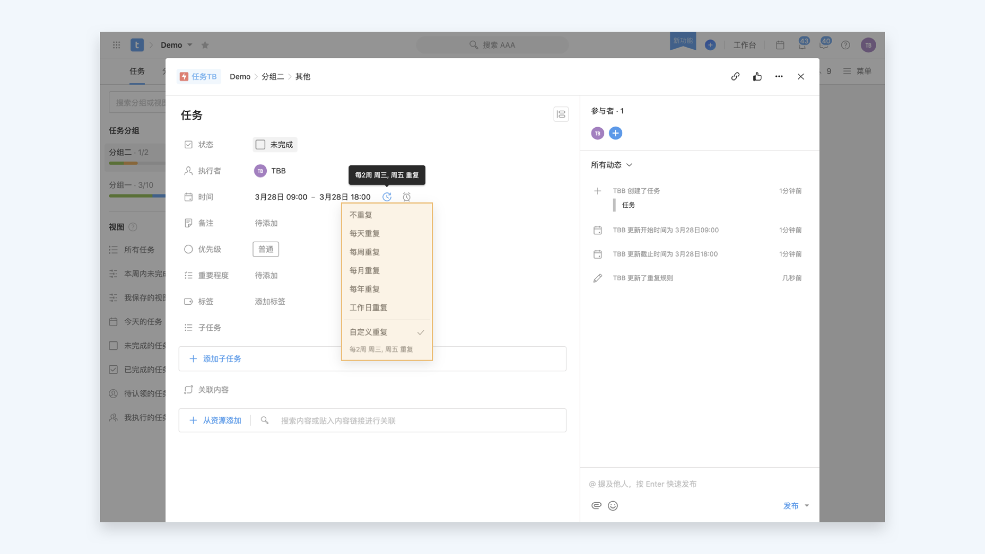Screen dimensions: 985x554
Task: Click the help icon beside 视图
Action: tap(133, 227)
